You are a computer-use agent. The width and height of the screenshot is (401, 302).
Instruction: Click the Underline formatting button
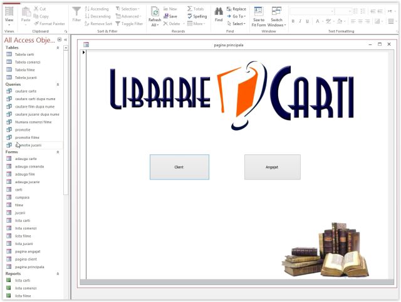pos(308,21)
